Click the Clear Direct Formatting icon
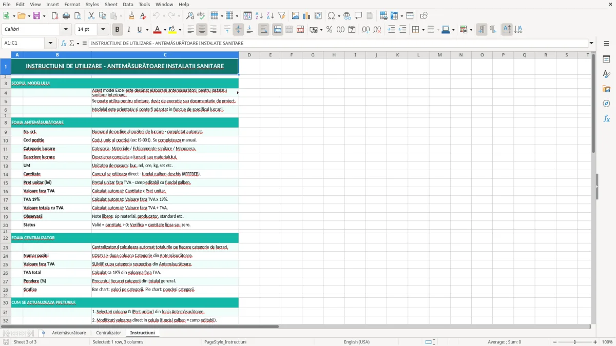 tap(143, 16)
